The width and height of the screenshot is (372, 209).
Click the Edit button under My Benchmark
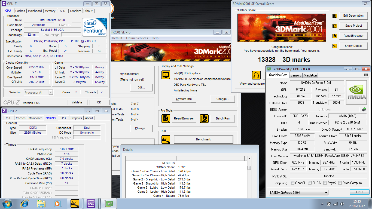point(141,88)
